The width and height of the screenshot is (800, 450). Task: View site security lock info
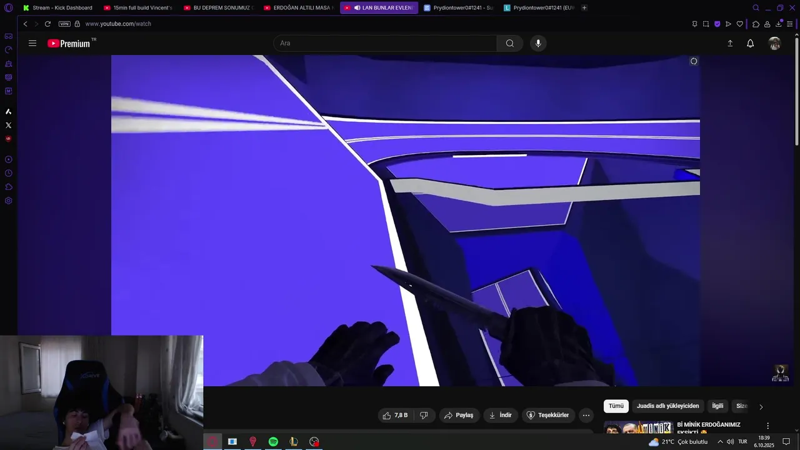77,24
